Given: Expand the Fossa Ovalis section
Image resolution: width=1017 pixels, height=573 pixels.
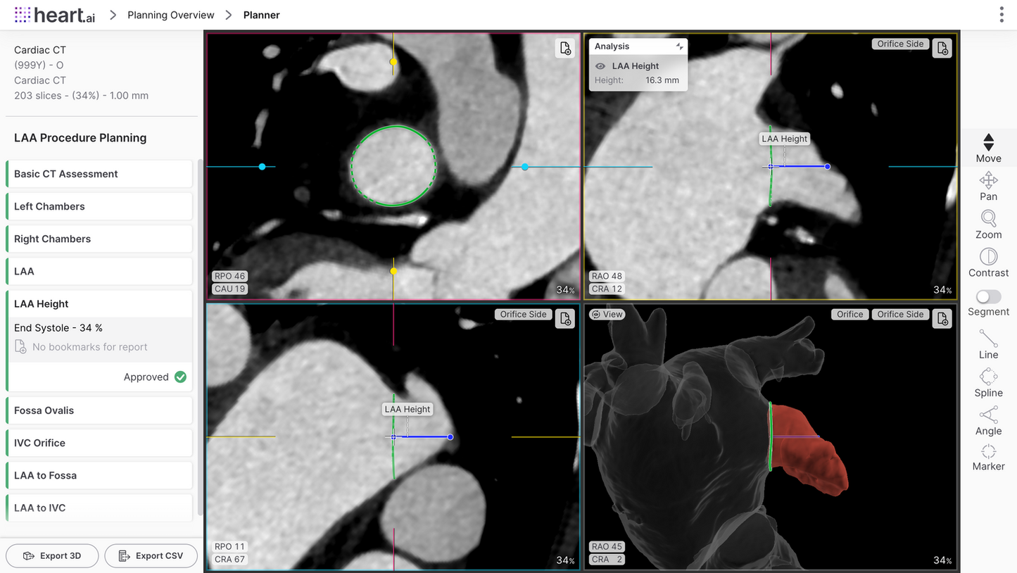Looking at the screenshot, I should [x=99, y=410].
